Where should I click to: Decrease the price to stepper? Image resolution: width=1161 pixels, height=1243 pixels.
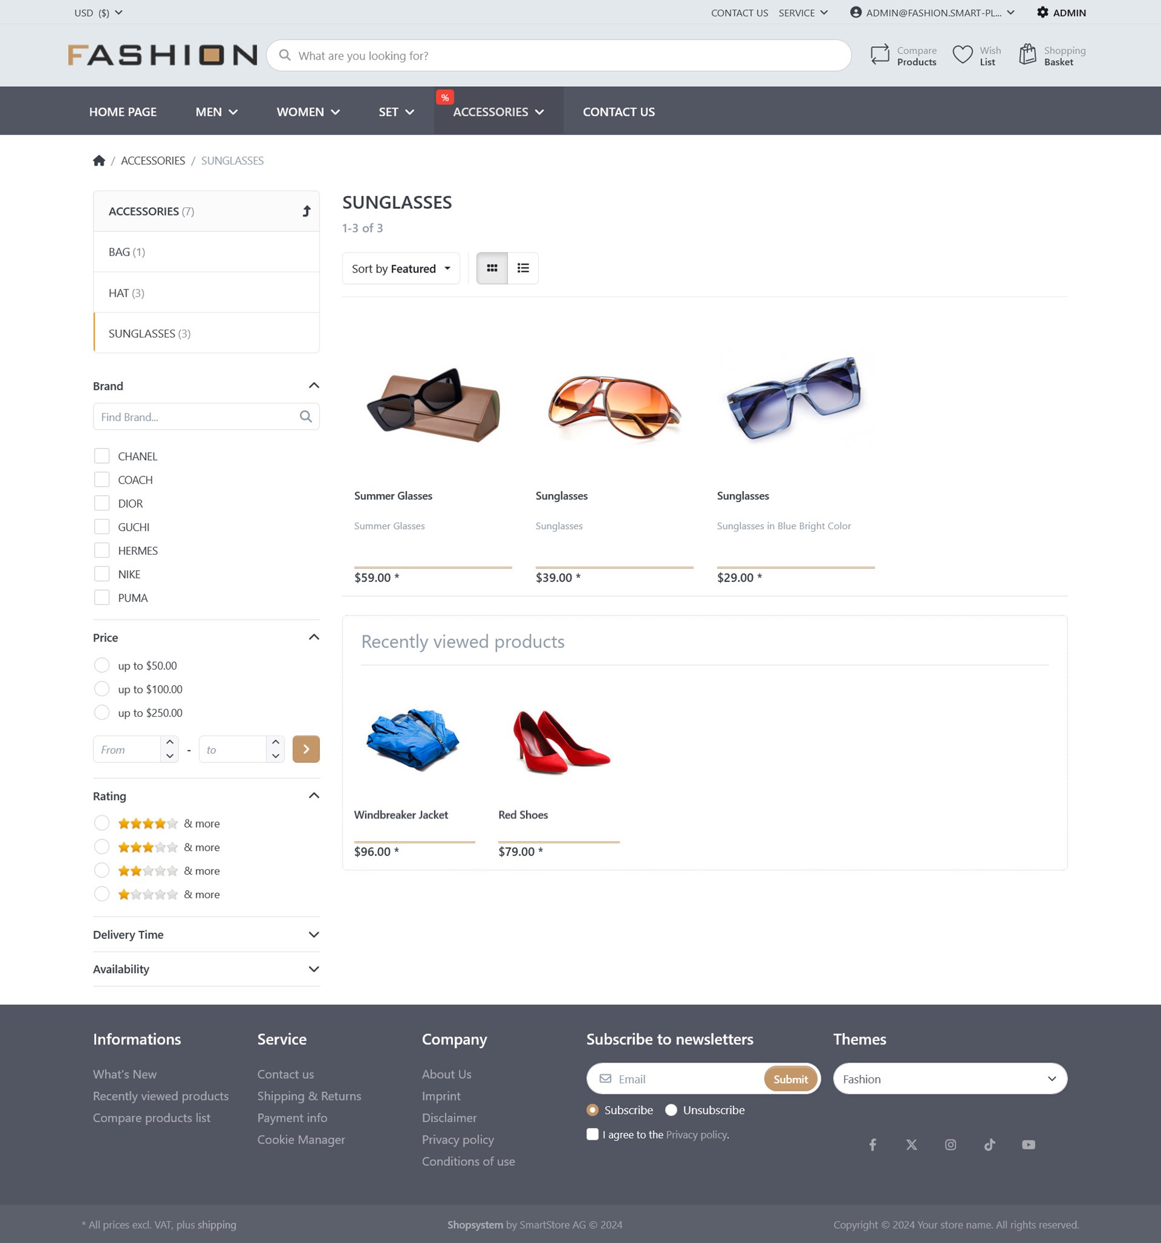(x=275, y=756)
